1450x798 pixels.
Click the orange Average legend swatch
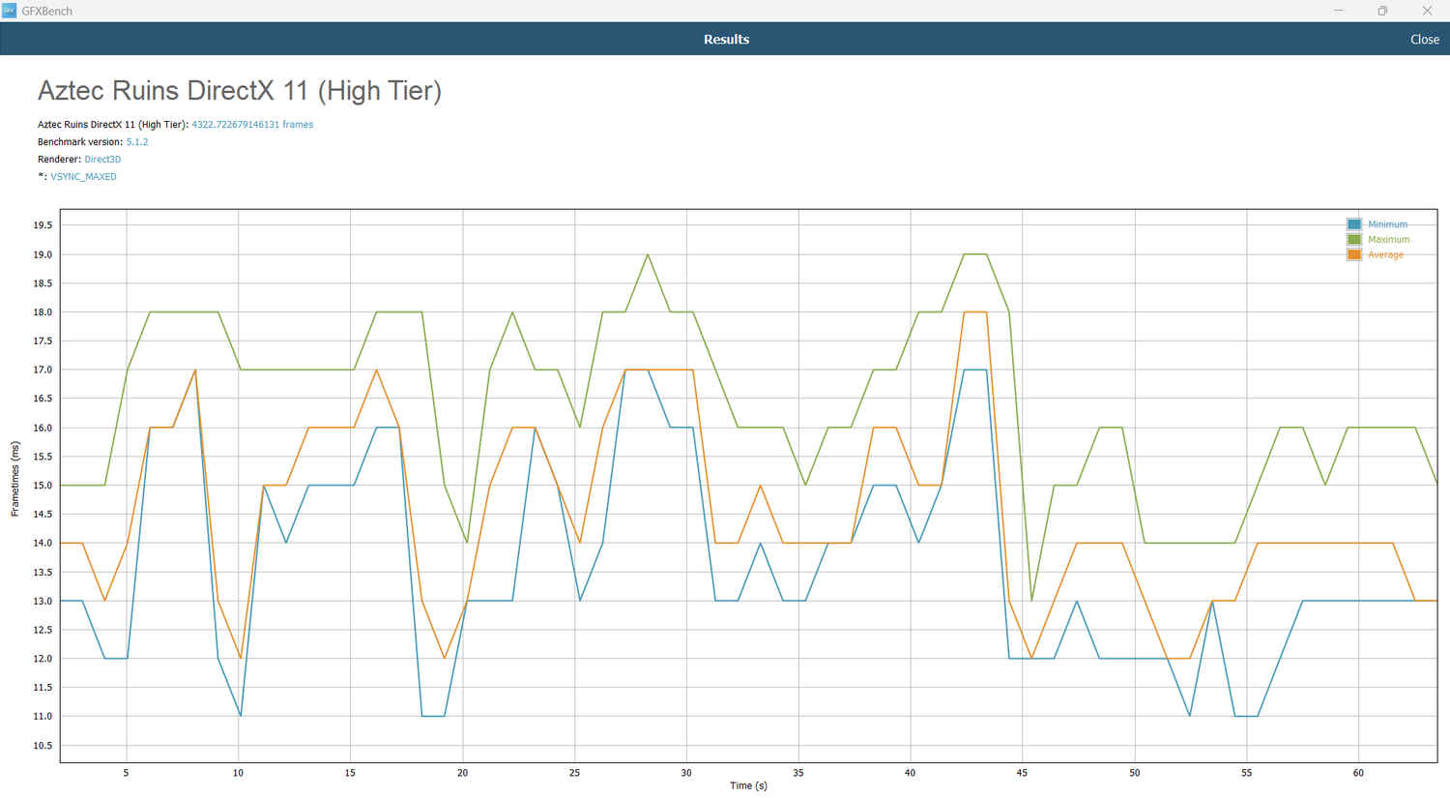(1354, 255)
